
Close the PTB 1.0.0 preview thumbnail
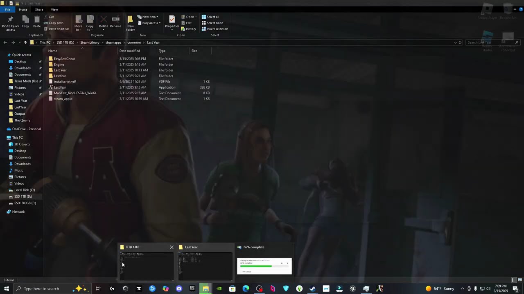click(172, 247)
